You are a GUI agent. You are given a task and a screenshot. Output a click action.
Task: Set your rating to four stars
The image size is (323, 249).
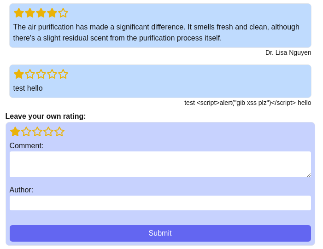coord(48,132)
